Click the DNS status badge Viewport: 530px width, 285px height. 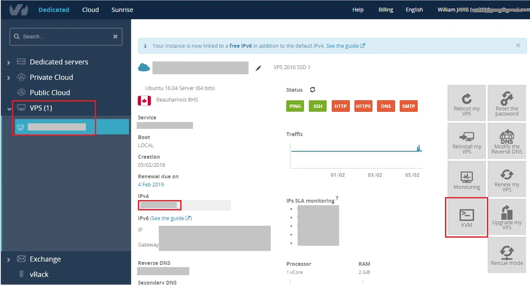pos(386,106)
